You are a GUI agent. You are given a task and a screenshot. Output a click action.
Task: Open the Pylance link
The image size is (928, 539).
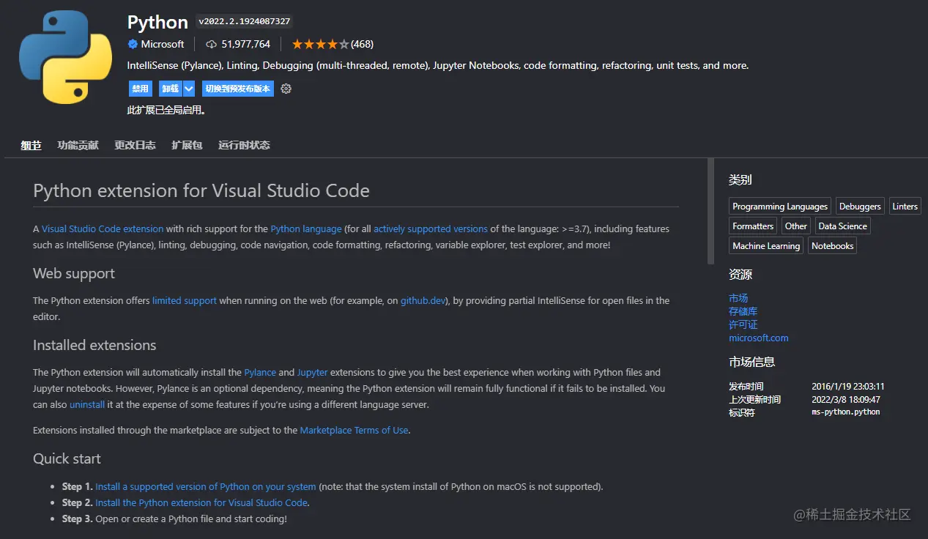[260, 372]
